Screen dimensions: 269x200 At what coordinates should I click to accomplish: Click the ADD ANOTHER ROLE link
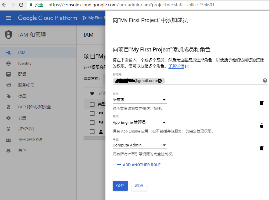(x=138, y=165)
